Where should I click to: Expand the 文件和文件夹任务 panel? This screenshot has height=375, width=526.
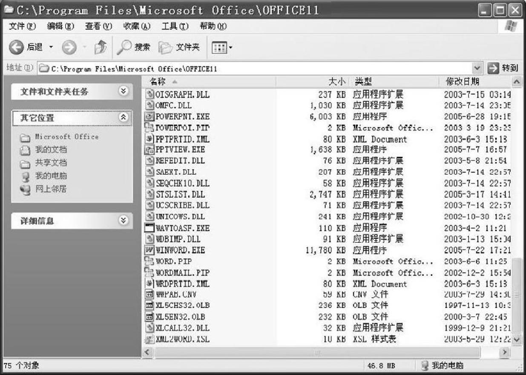124,91
